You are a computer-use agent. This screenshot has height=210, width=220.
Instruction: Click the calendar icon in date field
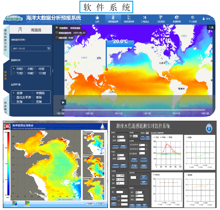click(48, 48)
